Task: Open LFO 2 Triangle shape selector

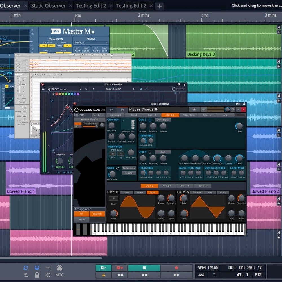Action: pyautogui.click(x=197, y=192)
